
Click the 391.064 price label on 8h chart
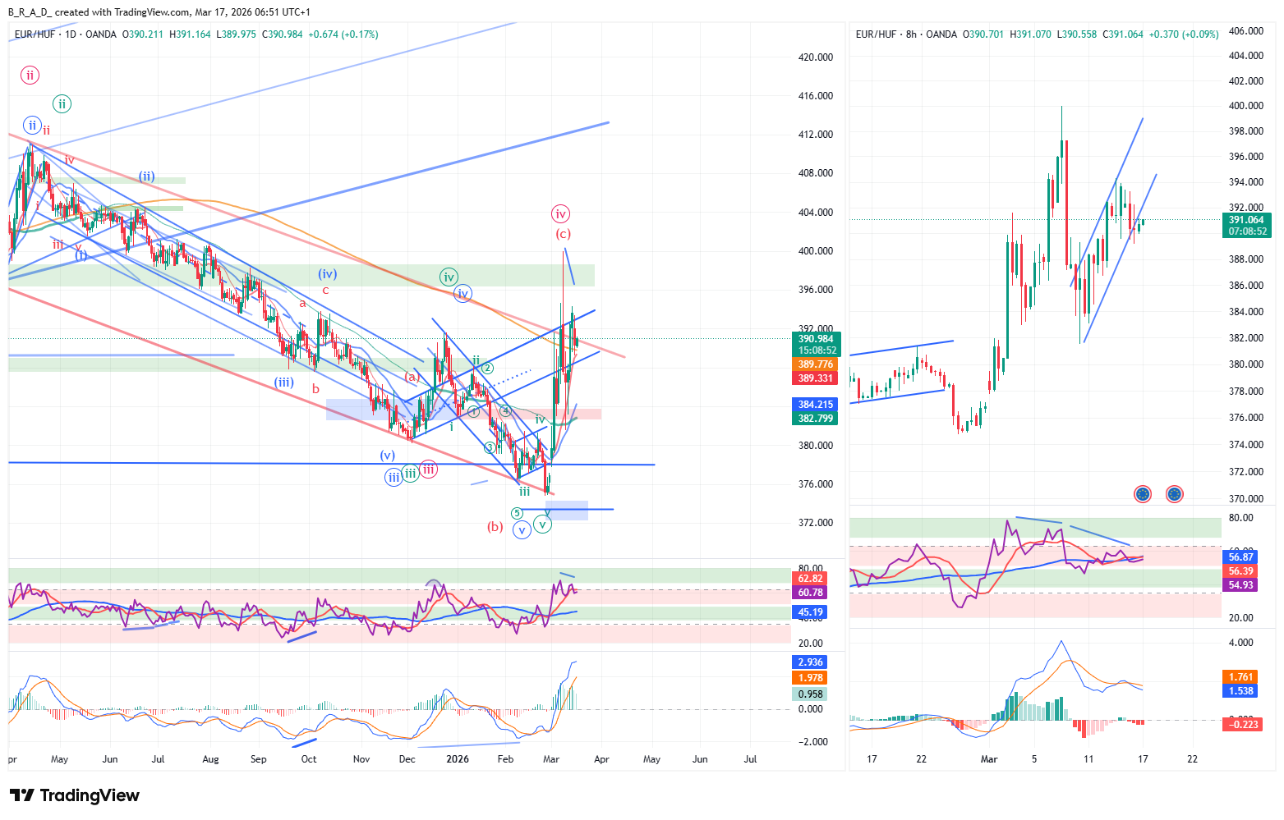point(1245,220)
